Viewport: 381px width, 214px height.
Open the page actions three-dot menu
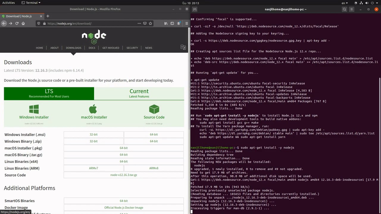[139, 23]
